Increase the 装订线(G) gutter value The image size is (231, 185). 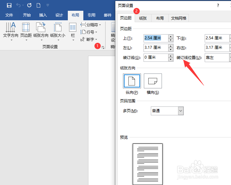(170, 56)
